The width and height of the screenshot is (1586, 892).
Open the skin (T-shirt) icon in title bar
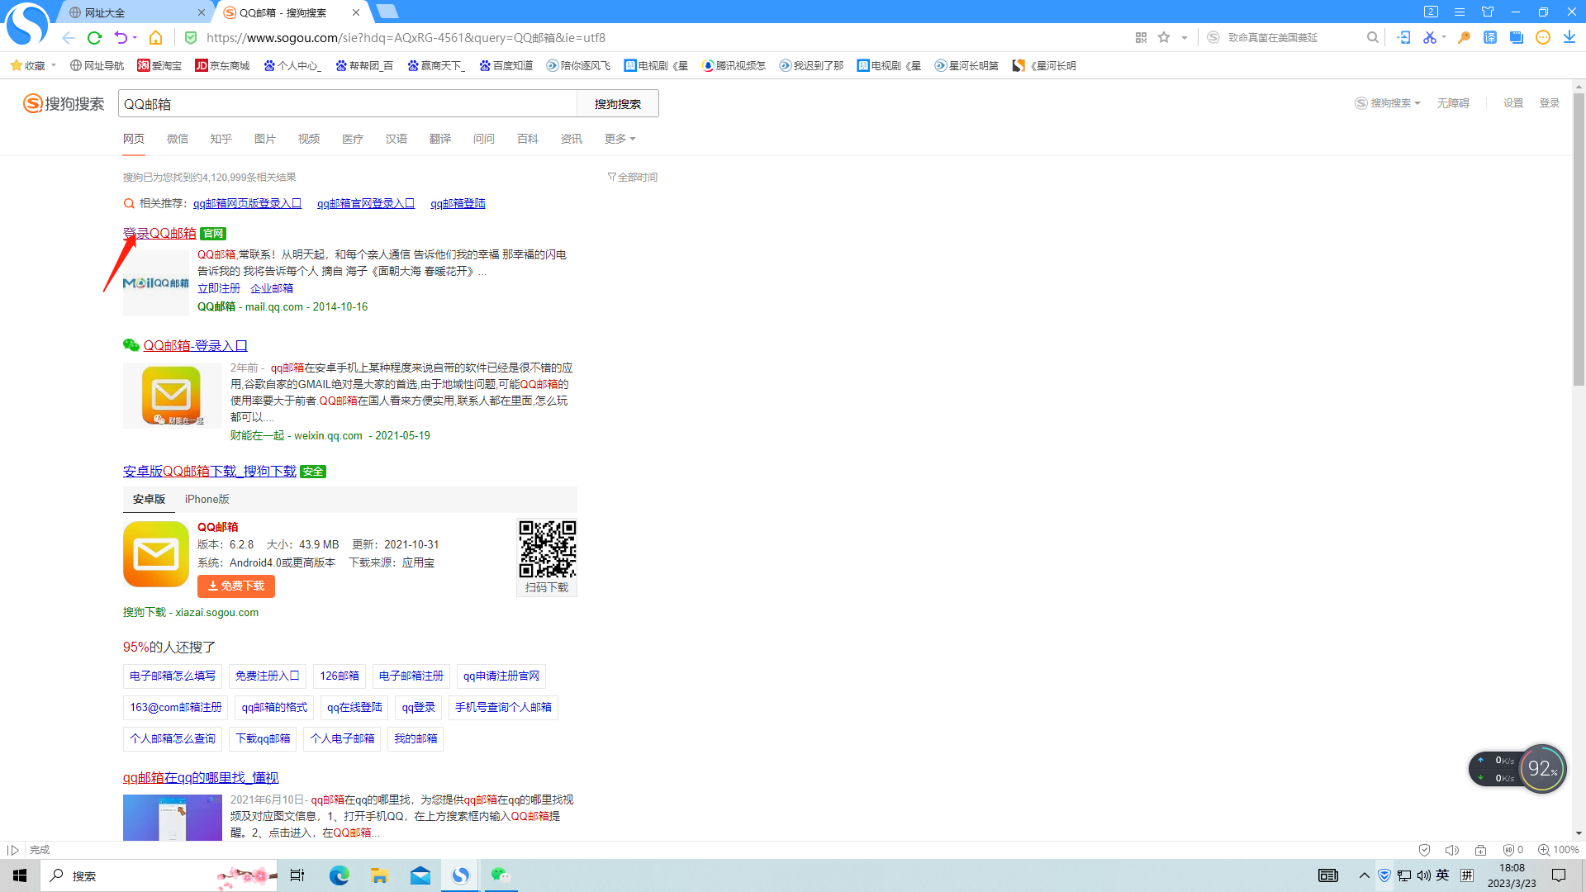coord(1488,12)
